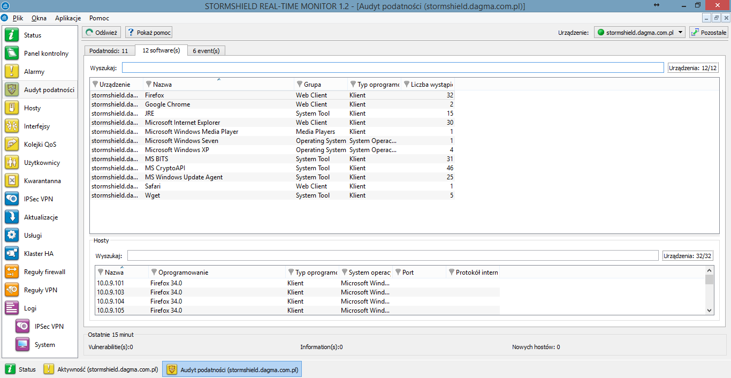Click the Pokaż pomoc help button
Viewport: 731px width, 378px height.
149,33
